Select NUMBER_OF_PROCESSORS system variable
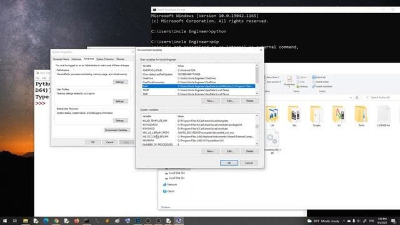Viewport: 400px width, 225px height. 199,144
